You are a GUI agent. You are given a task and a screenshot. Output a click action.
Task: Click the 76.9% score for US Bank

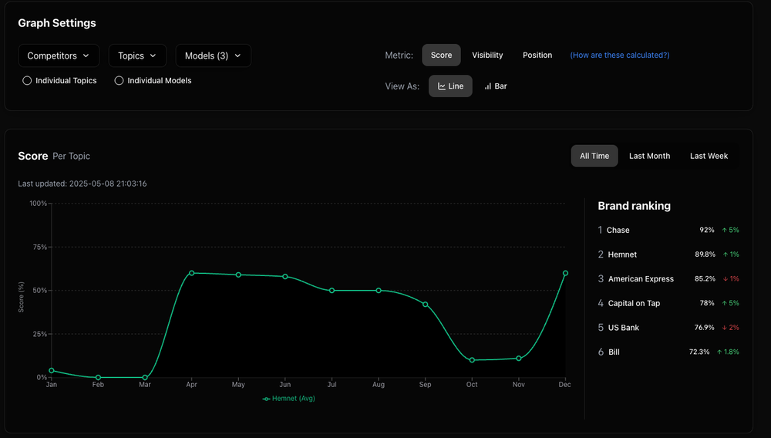click(704, 328)
